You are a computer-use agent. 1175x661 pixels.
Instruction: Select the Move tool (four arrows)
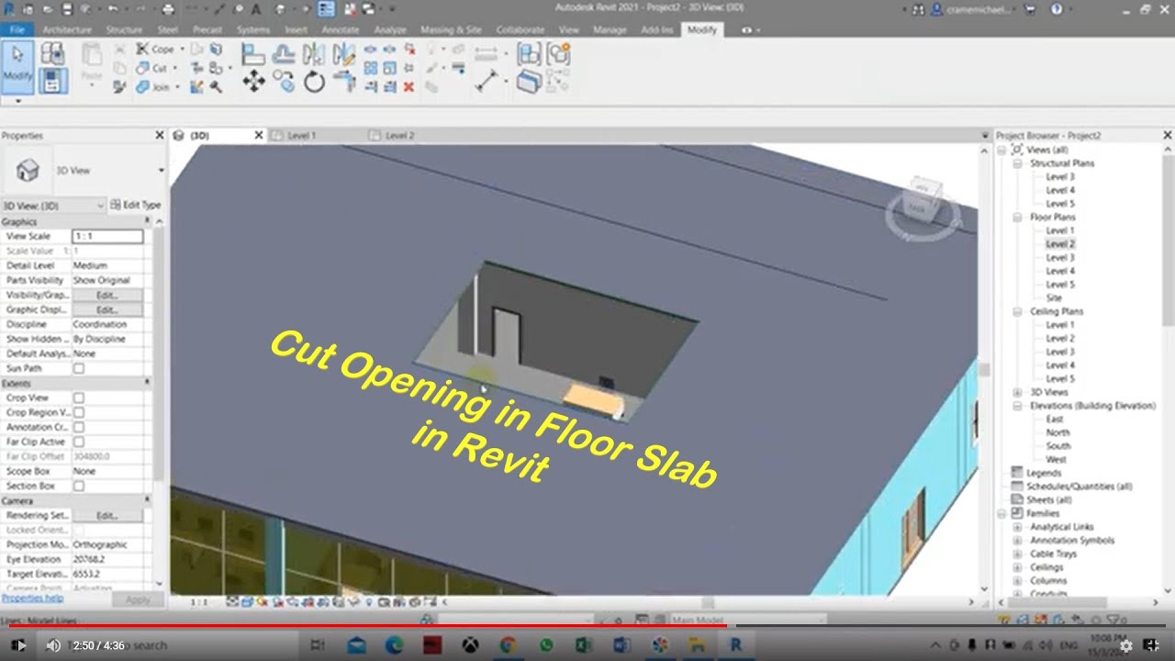click(253, 82)
